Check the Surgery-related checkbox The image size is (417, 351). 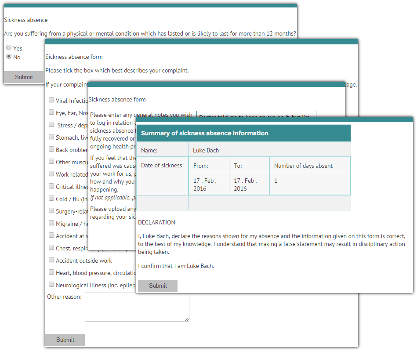pyautogui.click(x=51, y=210)
